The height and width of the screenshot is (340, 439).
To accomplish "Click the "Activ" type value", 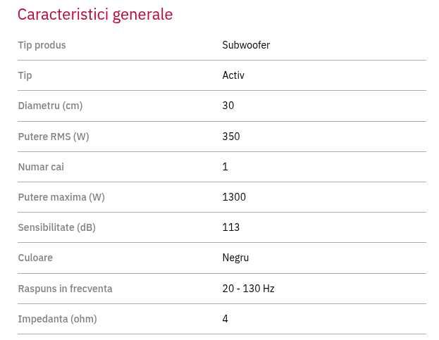I will click(233, 75).
